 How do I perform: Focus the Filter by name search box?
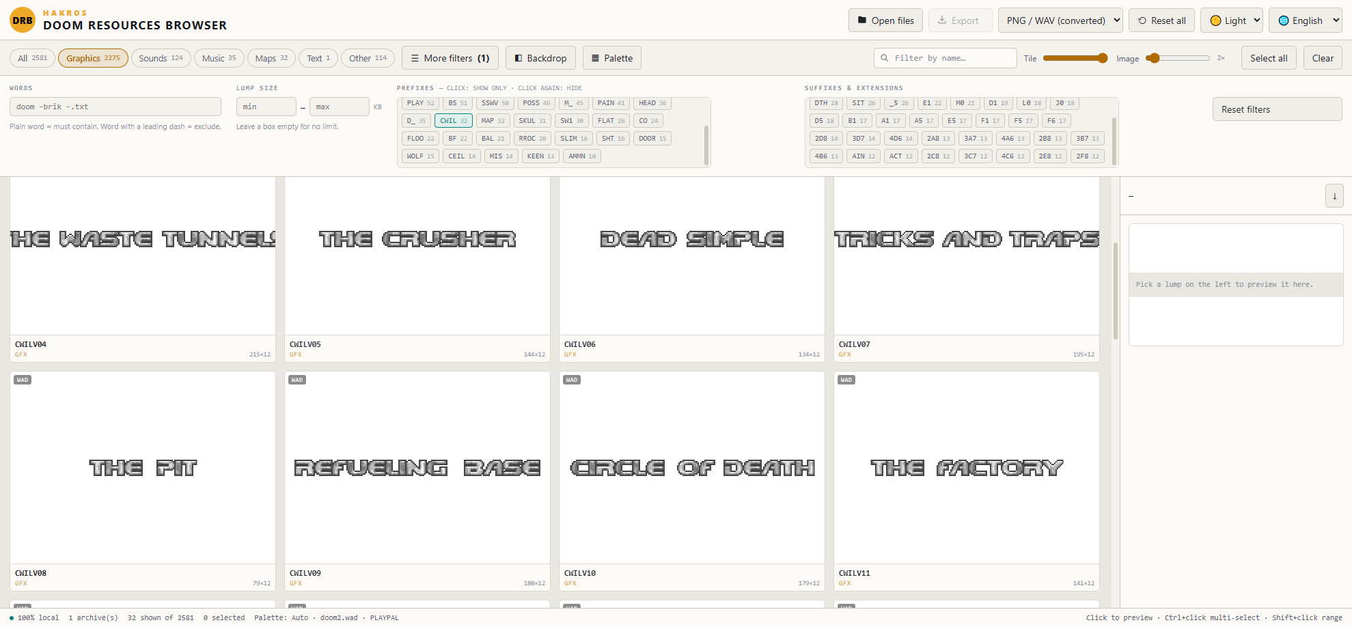click(x=946, y=58)
